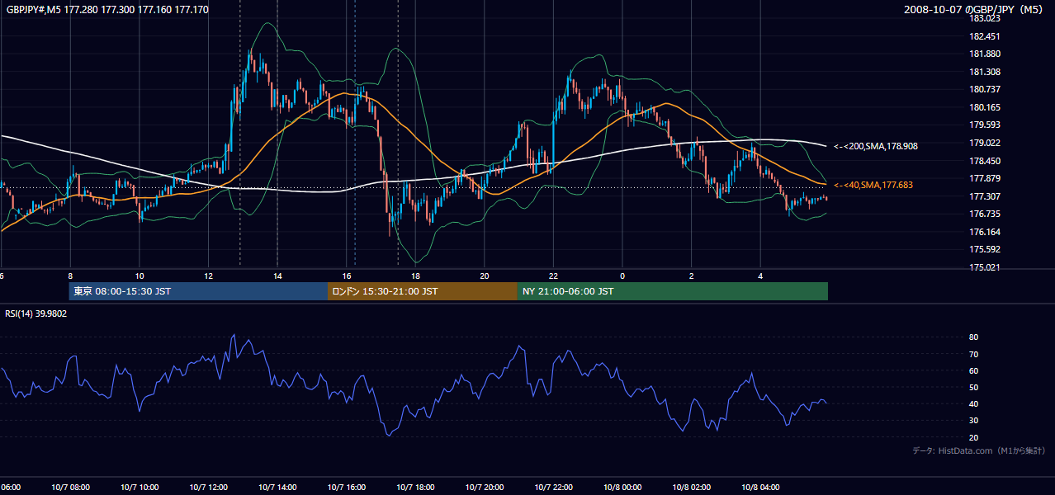Click the HistData.com data source credit

pos(978,450)
